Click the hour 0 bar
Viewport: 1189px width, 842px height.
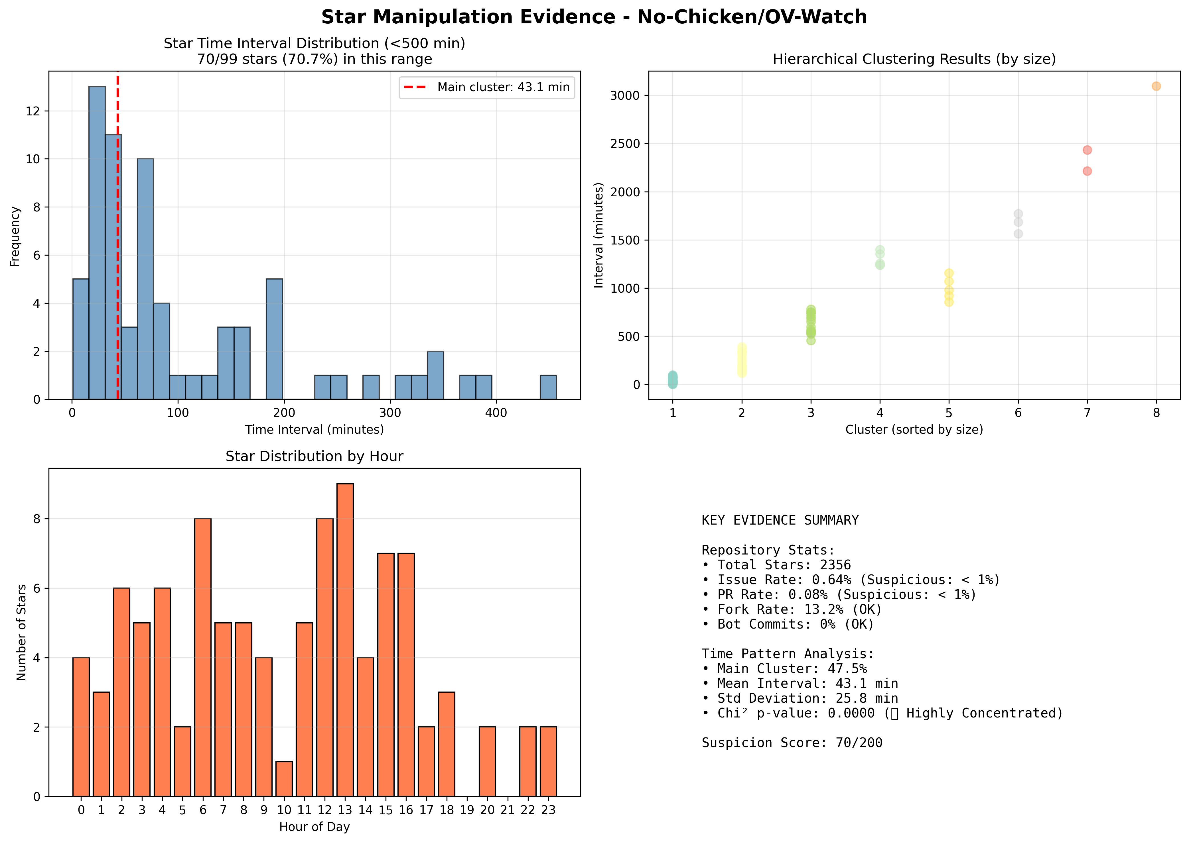click(x=81, y=727)
